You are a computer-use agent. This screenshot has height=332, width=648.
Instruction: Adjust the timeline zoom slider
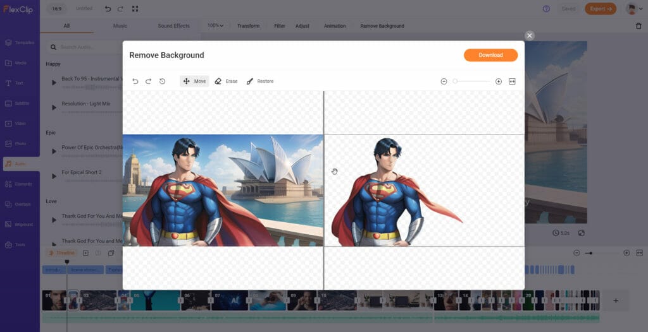point(602,253)
